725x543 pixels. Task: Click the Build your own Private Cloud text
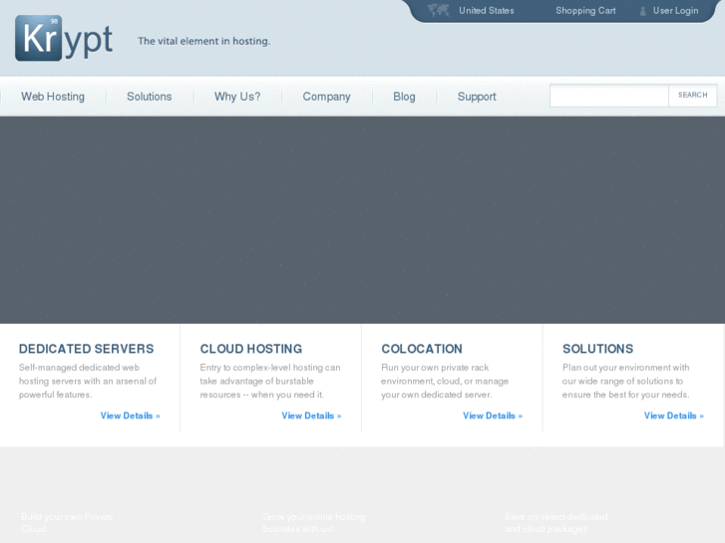(67, 522)
